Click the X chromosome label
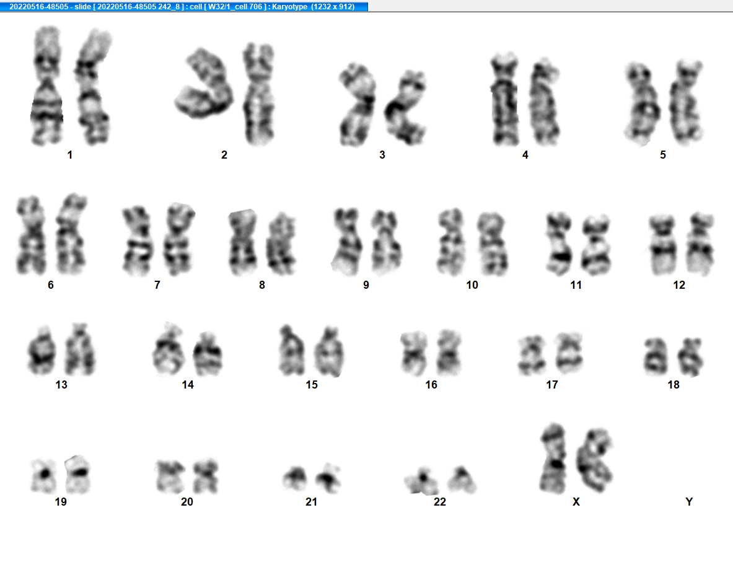Image resolution: width=733 pixels, height=562 pixels. click(x=576, y=502)
